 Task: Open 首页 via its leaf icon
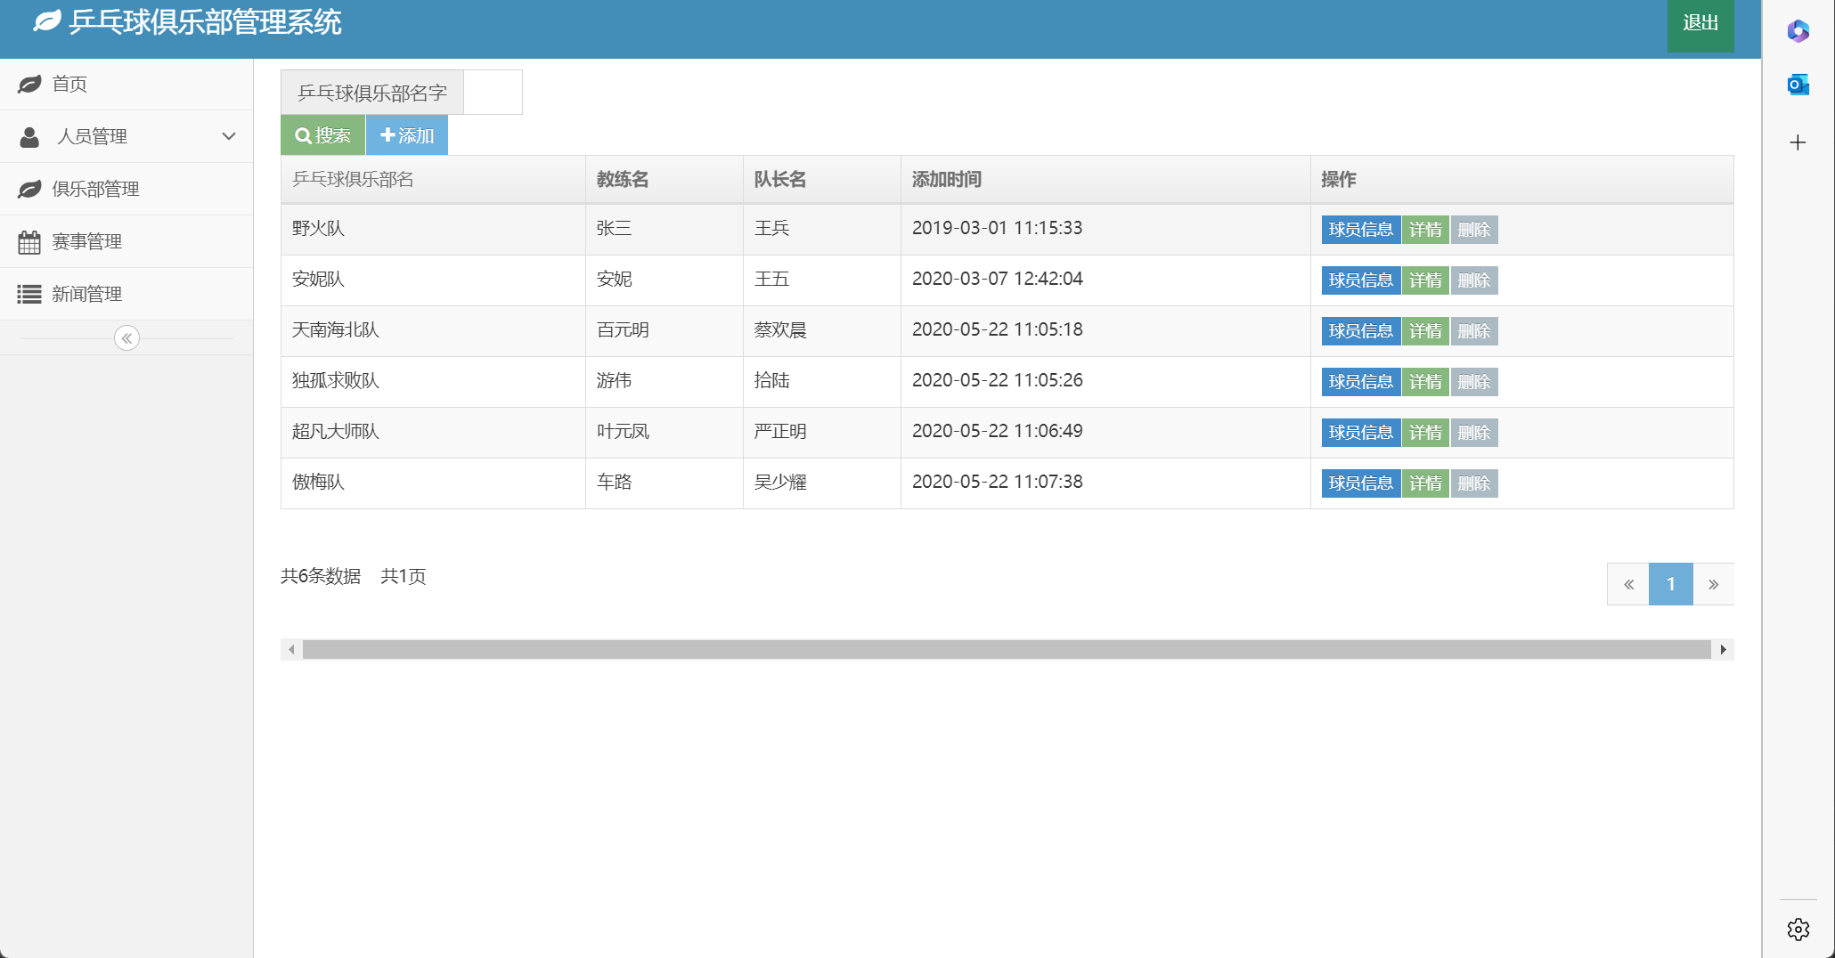pyautogui.click(x=30, y=84)
